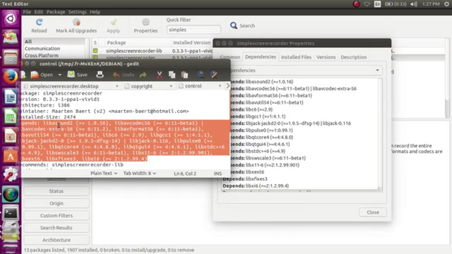Switch to the Versions tab in Properties
The width and height of the screenshot is (452, 254).
point(326,57)
